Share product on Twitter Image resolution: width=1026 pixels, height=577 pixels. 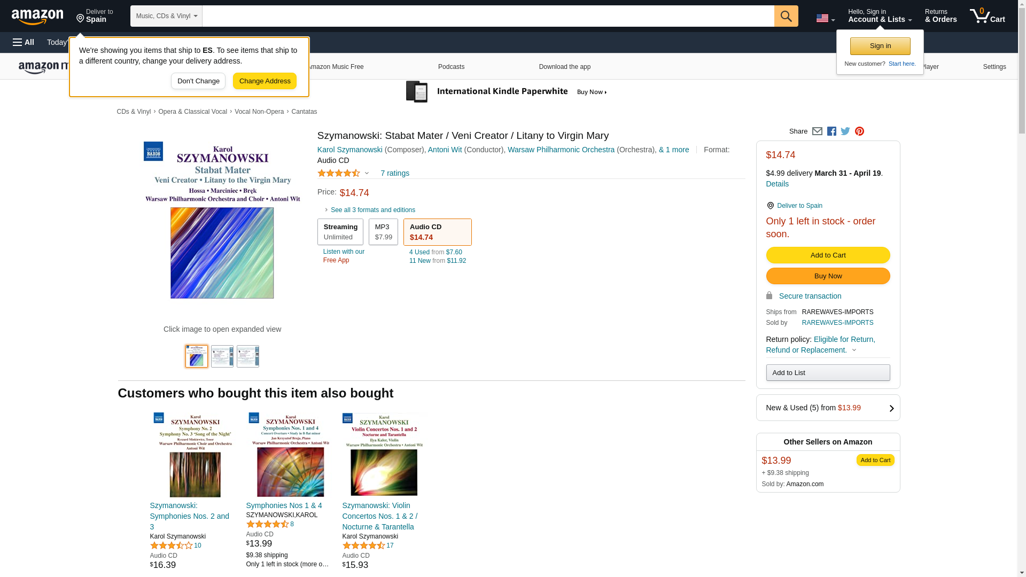click(x=845, y=131)
